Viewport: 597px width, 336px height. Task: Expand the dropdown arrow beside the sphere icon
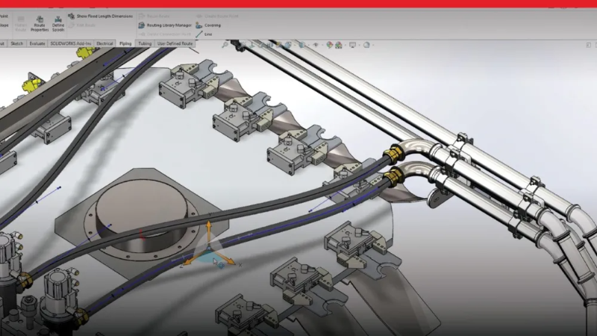[x=374, y=45]
